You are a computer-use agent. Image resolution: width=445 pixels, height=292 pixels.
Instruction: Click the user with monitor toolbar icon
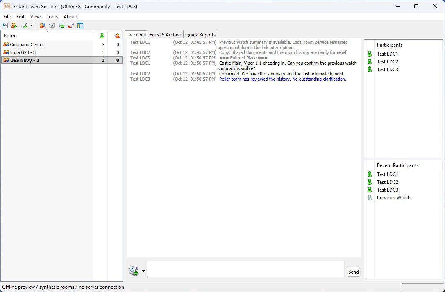[x=42, y=25]
